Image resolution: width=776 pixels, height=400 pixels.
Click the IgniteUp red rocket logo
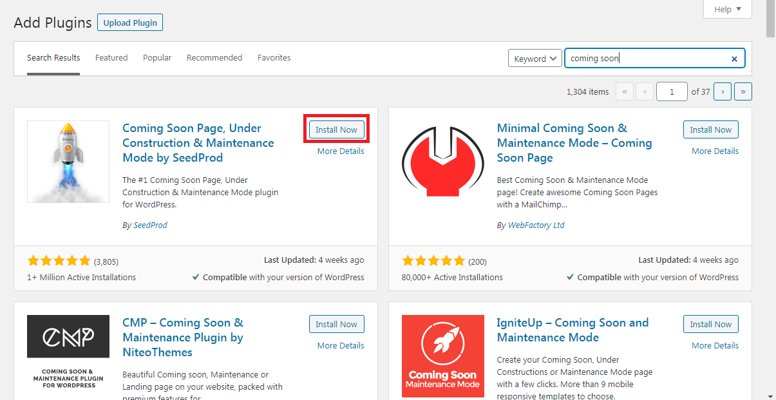click(x=442, y=356)
